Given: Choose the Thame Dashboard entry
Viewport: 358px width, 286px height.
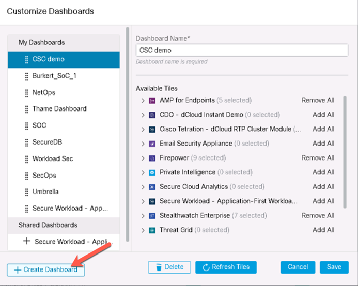Looking at the screenshot, I should [64, 109].
